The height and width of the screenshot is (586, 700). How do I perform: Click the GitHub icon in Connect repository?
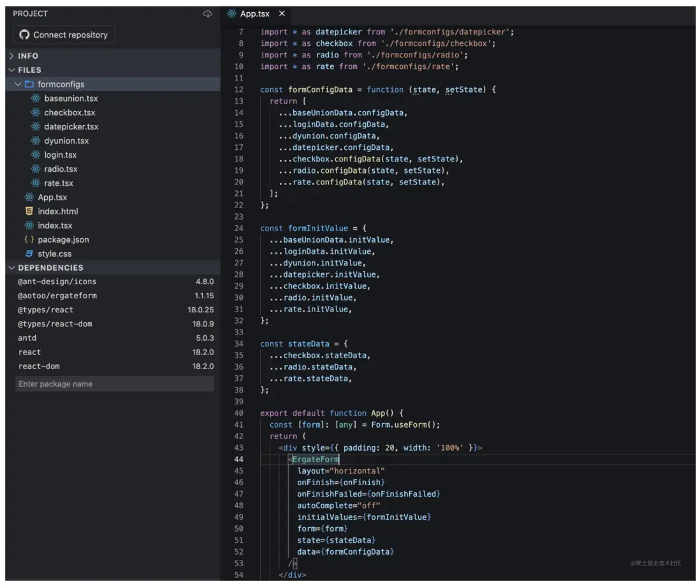(25, 35)
